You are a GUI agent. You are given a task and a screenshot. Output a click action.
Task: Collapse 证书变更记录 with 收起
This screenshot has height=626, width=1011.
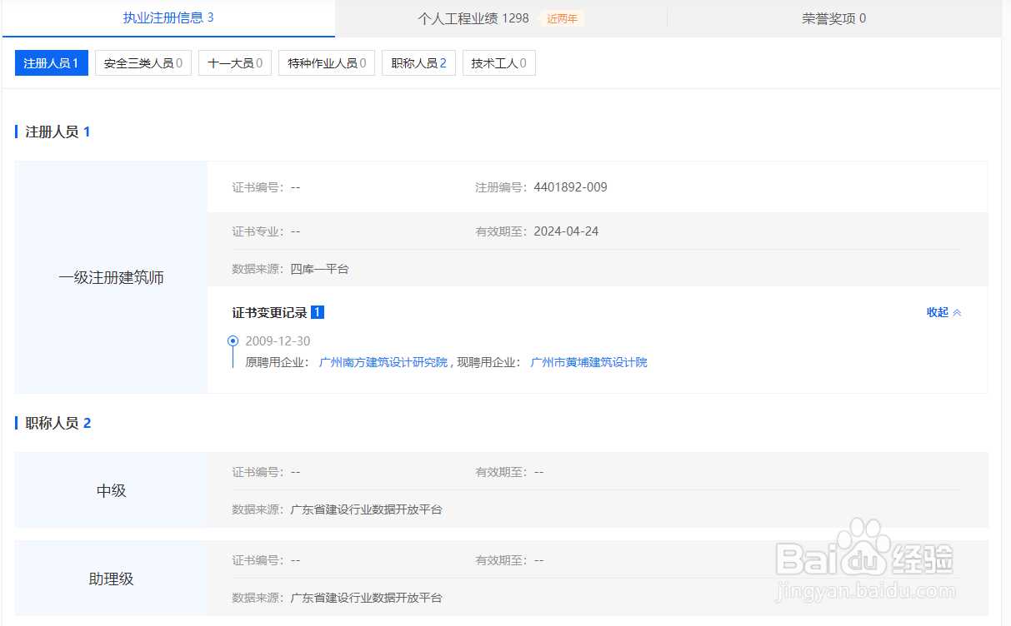click(938, 312)
